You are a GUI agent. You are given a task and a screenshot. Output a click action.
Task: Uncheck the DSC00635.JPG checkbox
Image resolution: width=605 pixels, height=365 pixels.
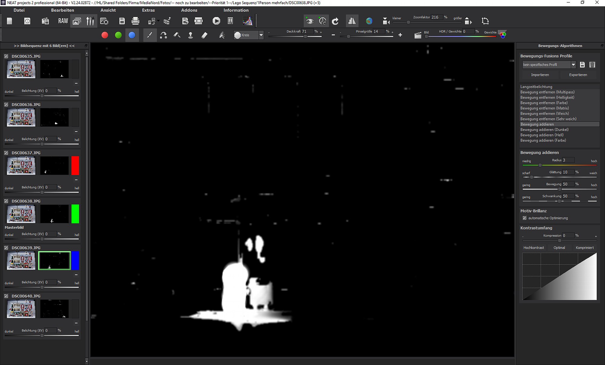(x=6, y=56)
